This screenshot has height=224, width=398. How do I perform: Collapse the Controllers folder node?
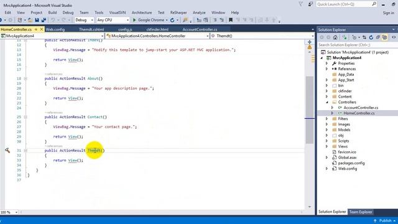point(327,102)
